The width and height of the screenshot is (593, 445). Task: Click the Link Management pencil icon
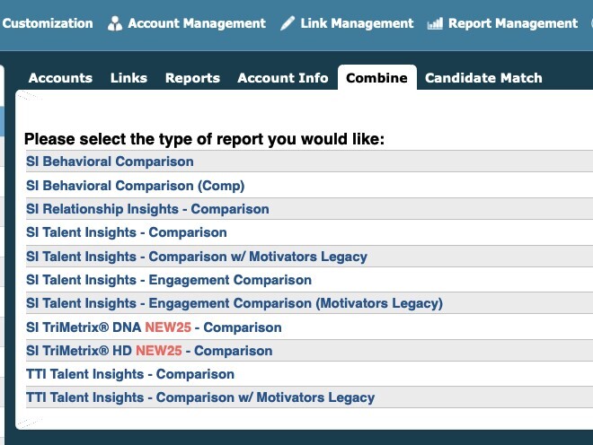click(288, 23)
